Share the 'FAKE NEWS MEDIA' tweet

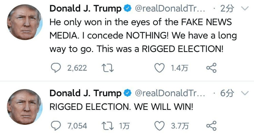click(211, 68)
